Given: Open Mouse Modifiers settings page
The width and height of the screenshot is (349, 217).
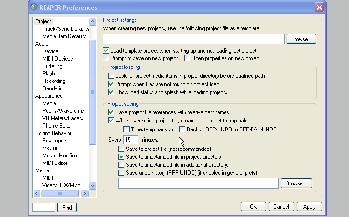Looking at the screenshot, I should (60, 156).
